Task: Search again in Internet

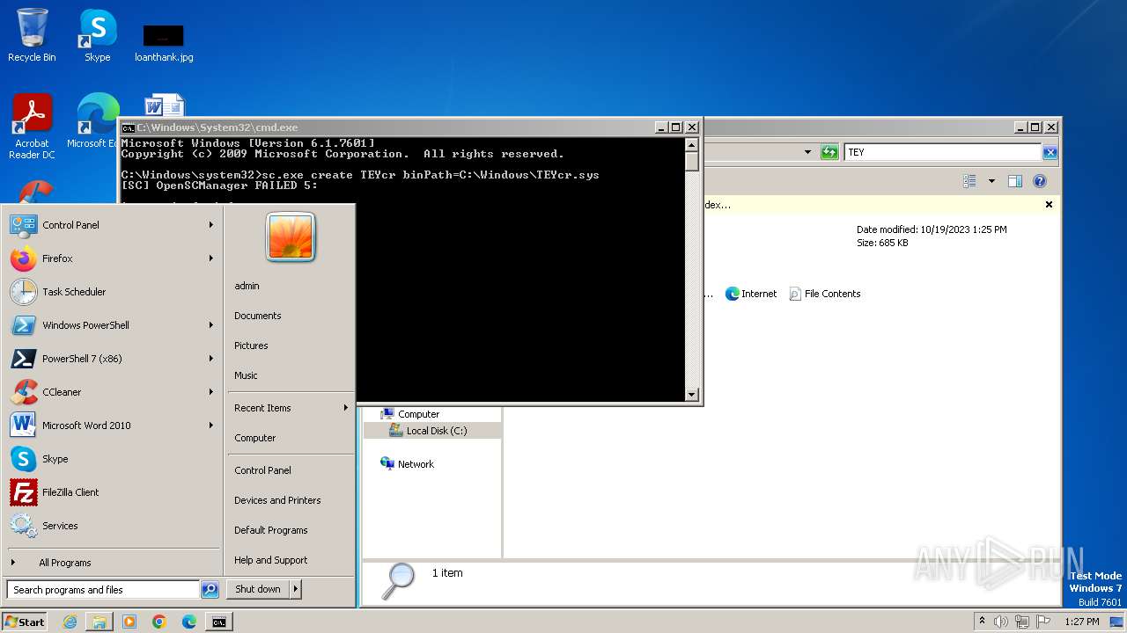Action: click(x=751, y=294)
